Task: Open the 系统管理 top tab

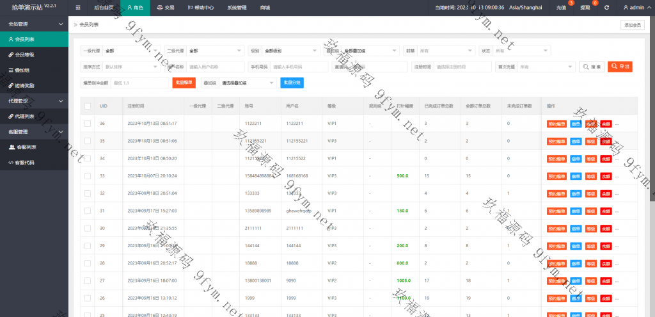Action: click(237, 8)
